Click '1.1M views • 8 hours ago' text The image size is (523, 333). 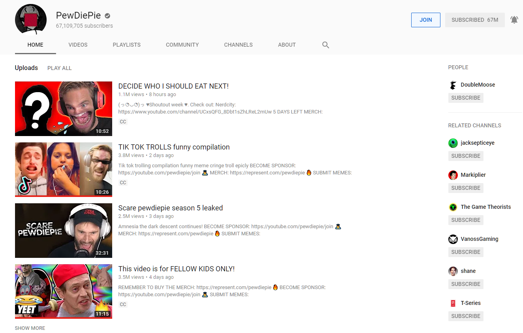tap(147, 95)
